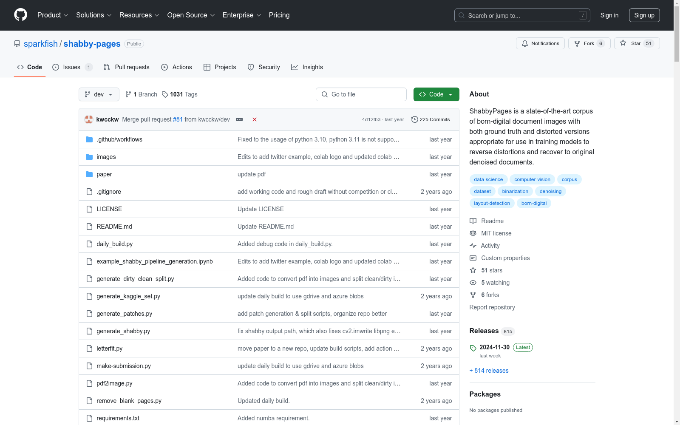This screenshot has height=425, width=680.
Task: Focus the Search or jump to field
Action: coord(522,15)
